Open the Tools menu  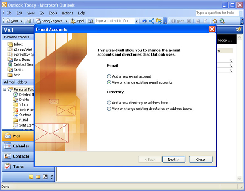[x=53, y=13]
